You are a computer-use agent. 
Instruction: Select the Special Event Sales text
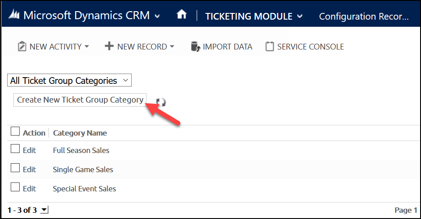pyautogui.click(x=84, y=189)
